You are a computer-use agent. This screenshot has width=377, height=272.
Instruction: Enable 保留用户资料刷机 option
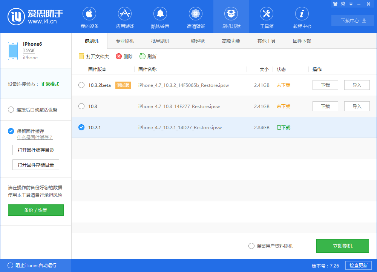251,246
